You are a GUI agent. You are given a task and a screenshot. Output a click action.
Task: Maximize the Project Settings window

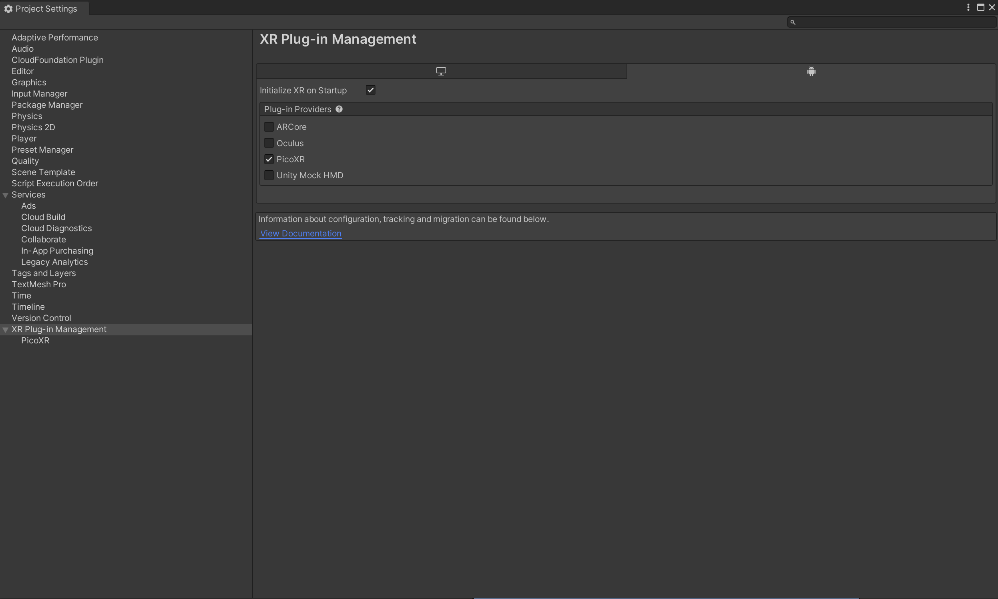click(x=980, y=8)
